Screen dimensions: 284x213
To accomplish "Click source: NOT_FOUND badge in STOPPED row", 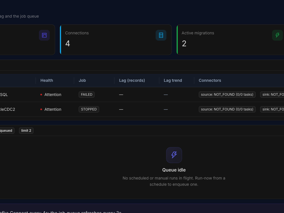I will tap(227, 109).
